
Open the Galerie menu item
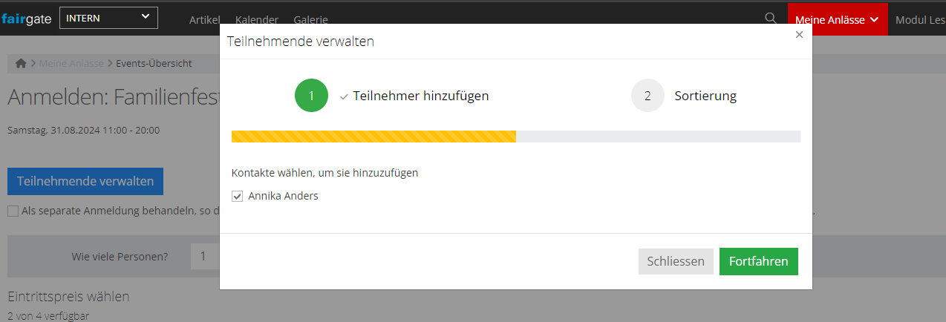[x=310, y=20]
